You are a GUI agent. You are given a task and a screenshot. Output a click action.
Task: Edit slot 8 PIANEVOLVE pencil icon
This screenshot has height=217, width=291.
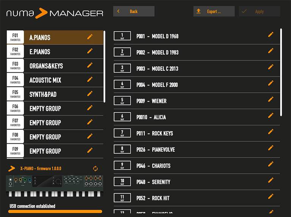(x=271, y=148)
